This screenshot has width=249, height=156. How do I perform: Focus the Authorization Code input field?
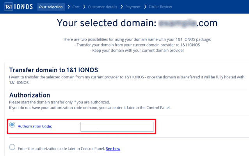tap(117, 127)
